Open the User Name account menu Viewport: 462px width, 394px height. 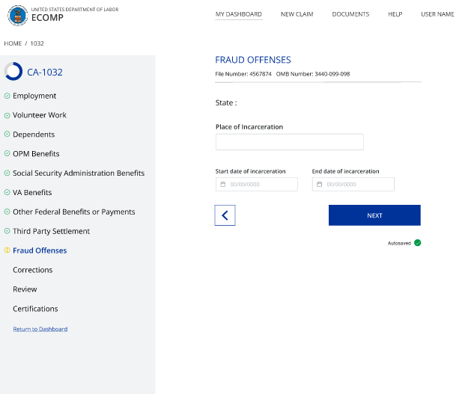pyautogui.click(x=437, y=14)
